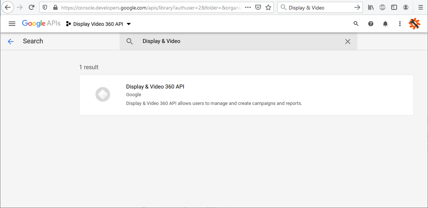Click the Display & Video 360 API thumbnail

103,95
